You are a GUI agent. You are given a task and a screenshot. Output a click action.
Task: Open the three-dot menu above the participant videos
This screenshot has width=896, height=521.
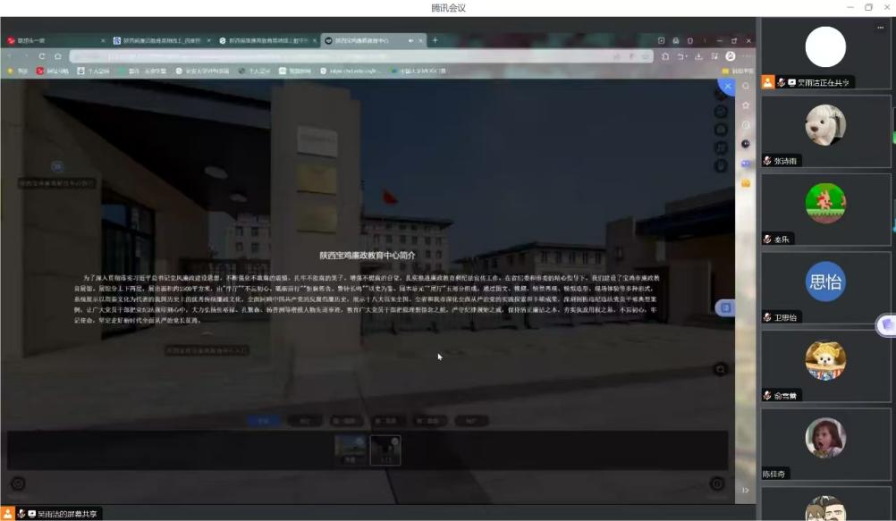[881, 28]
